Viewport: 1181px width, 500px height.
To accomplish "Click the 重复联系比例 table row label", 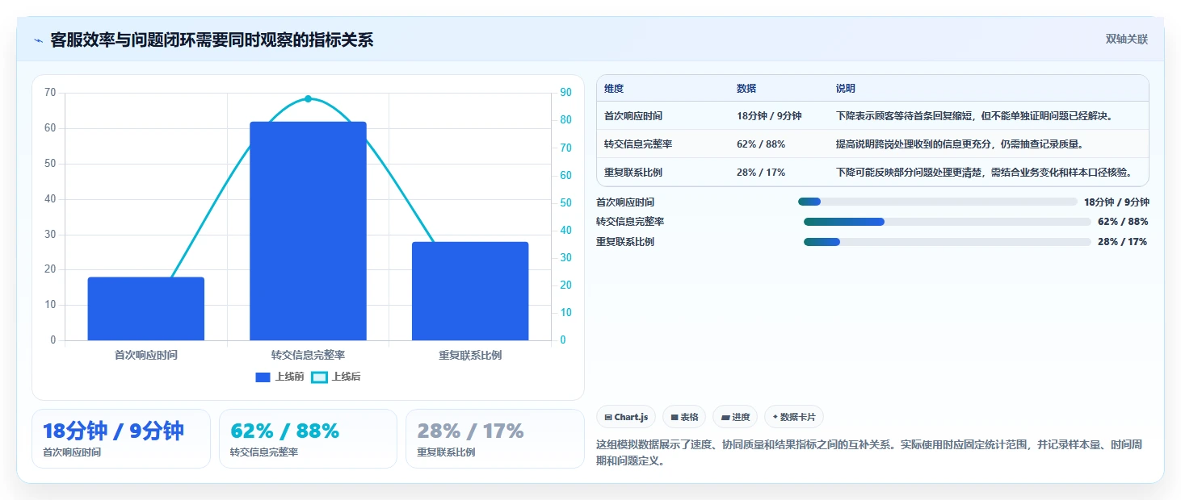I will (x=633, y=173).
